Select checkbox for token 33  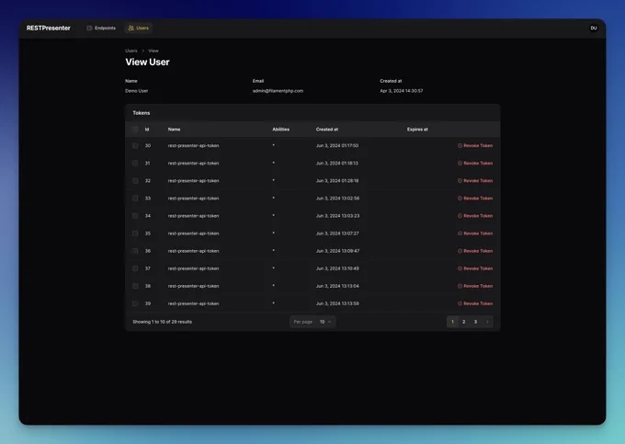[135, 198]
